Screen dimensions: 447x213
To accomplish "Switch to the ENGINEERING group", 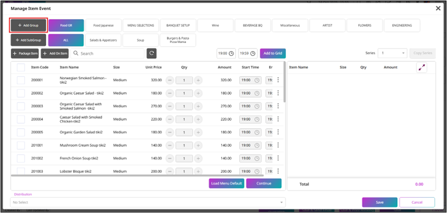I will click(x=402, y=25).
